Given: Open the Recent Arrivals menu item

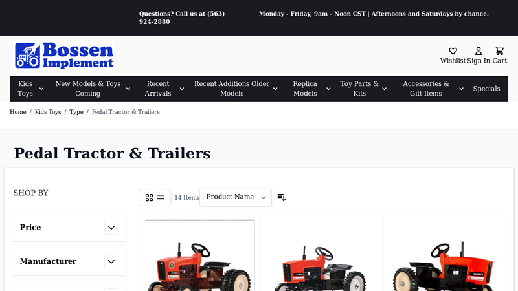Looking at the screenshot, I should (x=158, y=89).
